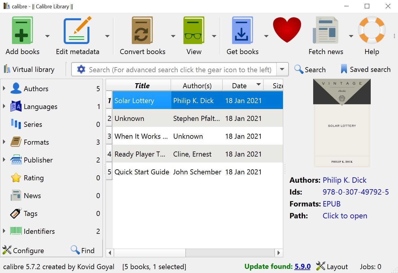Expand the Languages category
Screen dimensions: 398x273
(x=4, y=106)
